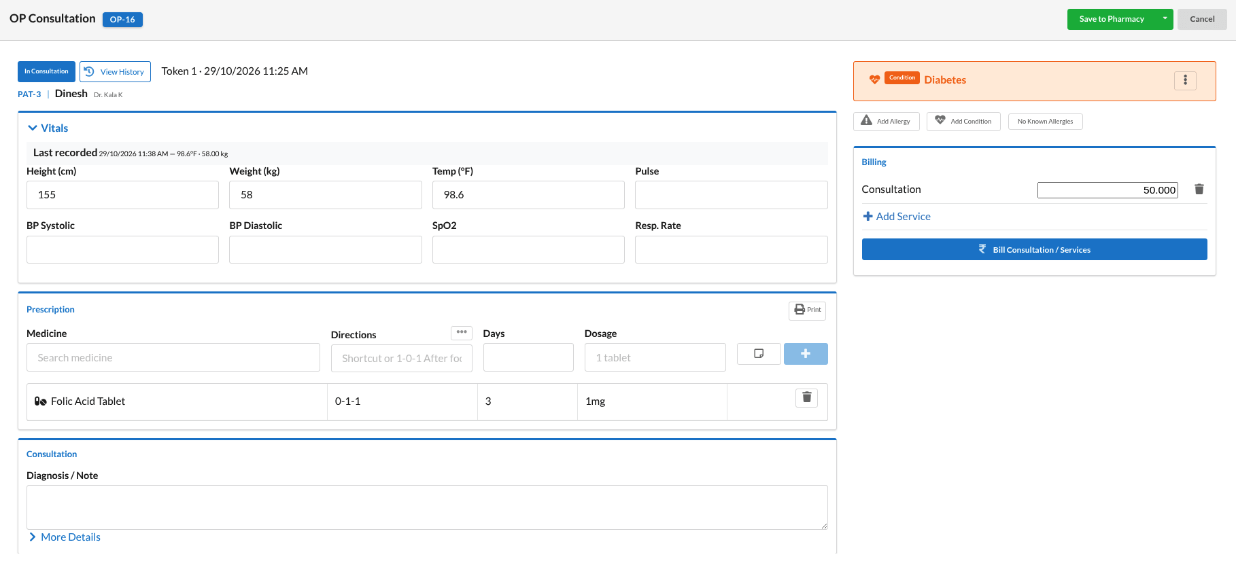This screenshot has width=1236, height=574.
Task: Add an allergy for the patient
Action: (886, 122)
